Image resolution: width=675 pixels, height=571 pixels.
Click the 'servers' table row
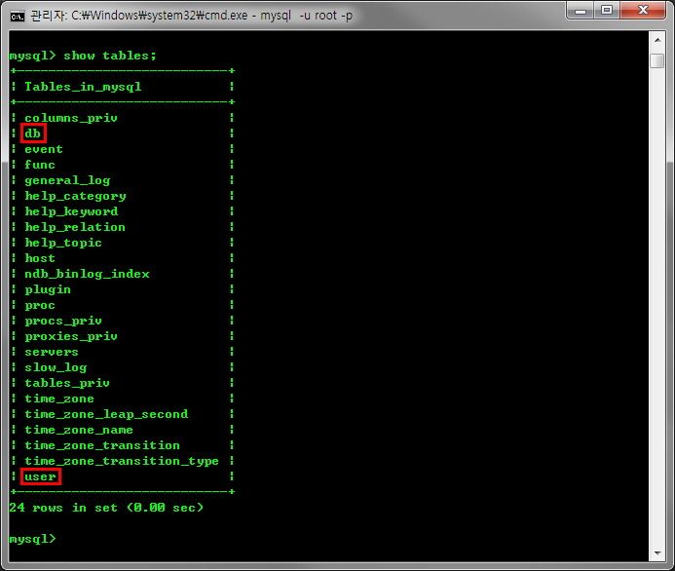(123, 352)
